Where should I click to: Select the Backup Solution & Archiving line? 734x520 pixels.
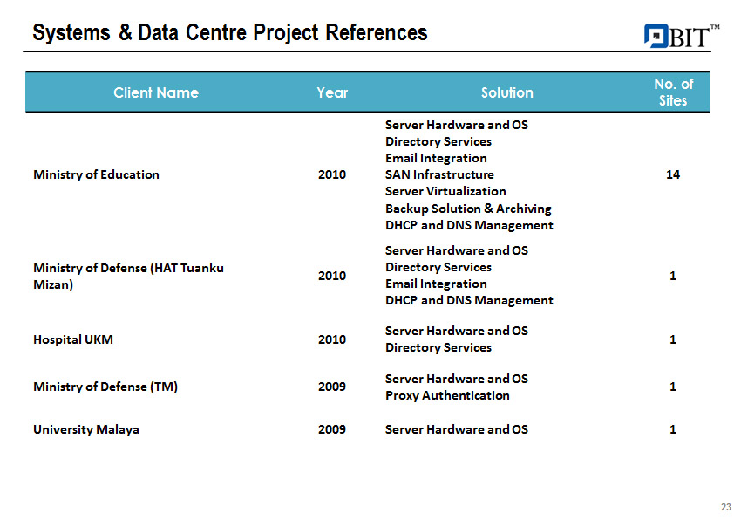click(468, 209)
